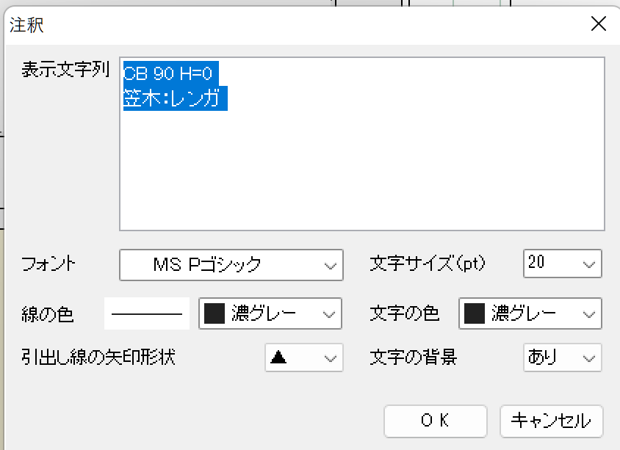Click the 線の色 dark gray color swatch
Image resolution: width=620 pixels, height=450 pixels.
213,314
